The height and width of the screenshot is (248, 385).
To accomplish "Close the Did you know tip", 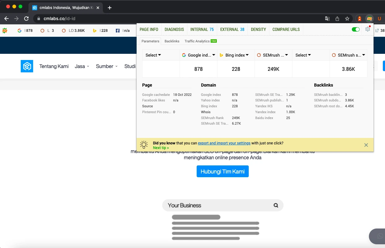I will [x=366, y=145].
